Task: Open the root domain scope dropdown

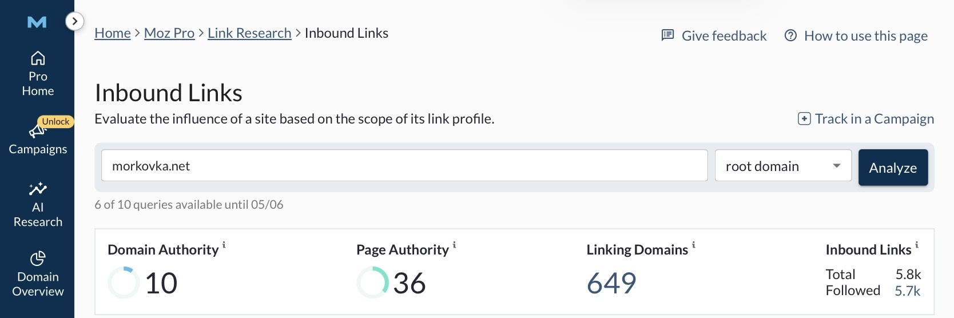Action: coord(782,166)
